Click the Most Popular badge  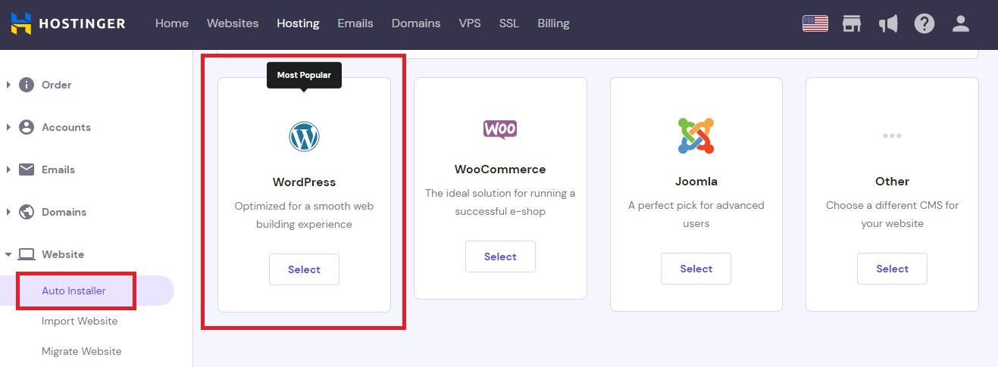coord(304,76)
